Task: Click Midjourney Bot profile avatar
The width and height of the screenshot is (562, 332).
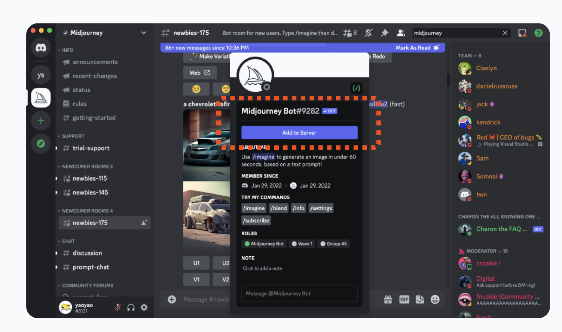Action: click(256, 75)
